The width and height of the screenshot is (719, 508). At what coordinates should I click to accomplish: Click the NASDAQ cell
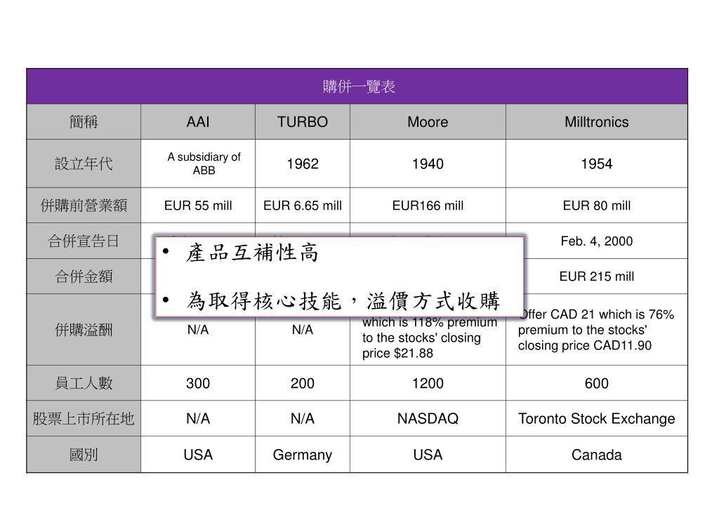(428, 419)
